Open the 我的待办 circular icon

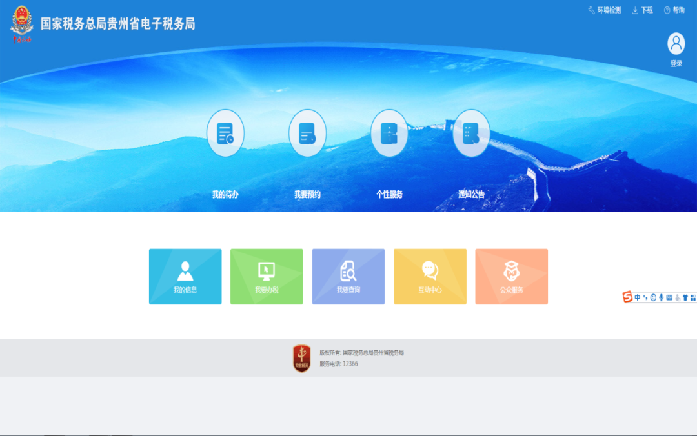point(225,134)
